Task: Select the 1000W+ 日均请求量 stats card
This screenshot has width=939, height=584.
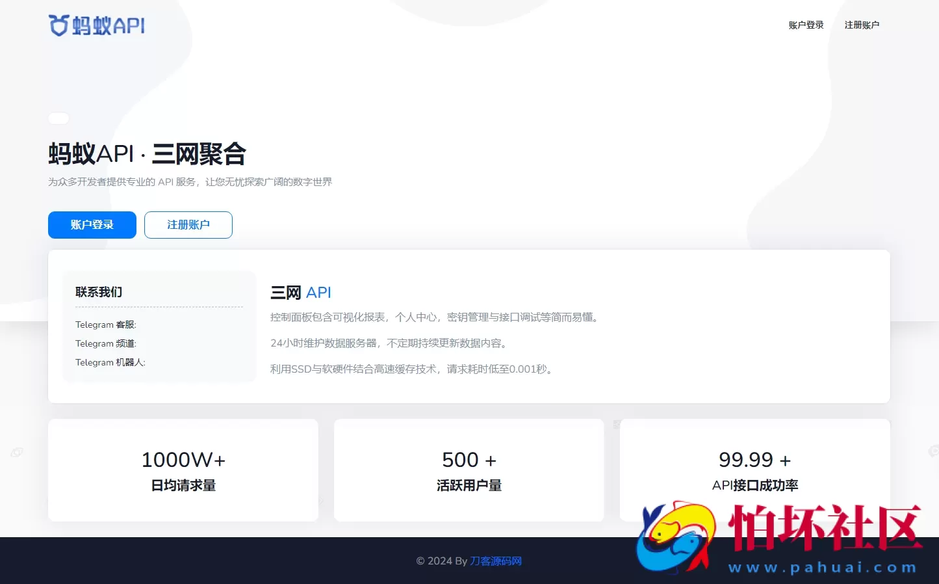Action: (x=183, y=470)
